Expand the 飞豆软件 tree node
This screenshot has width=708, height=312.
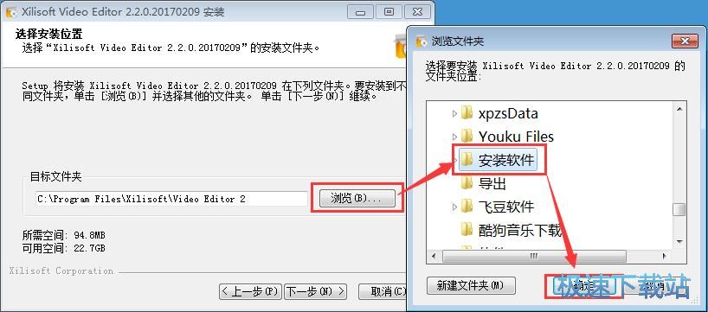[x=454, y=207]
